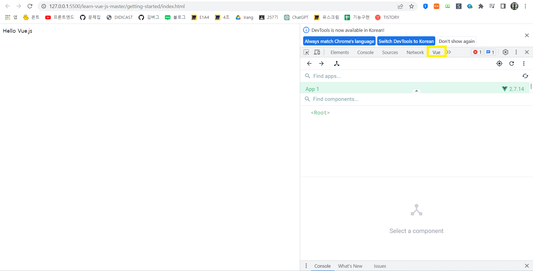Click the browser address bar URL
Viewport: 533px width, 271px height.
point(117,6)
